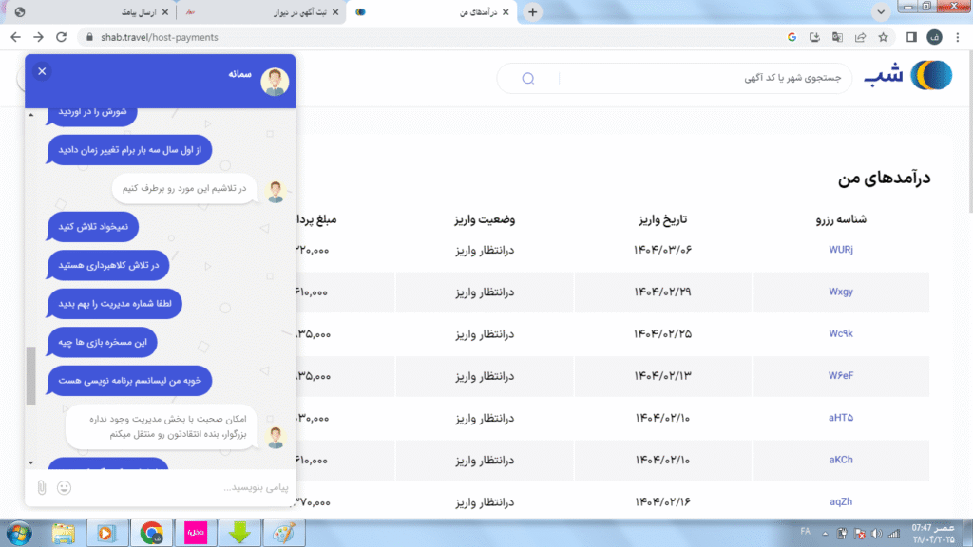973x547 pixels.
Task: Open reservation link WURj
Action: tap(841, 250)
